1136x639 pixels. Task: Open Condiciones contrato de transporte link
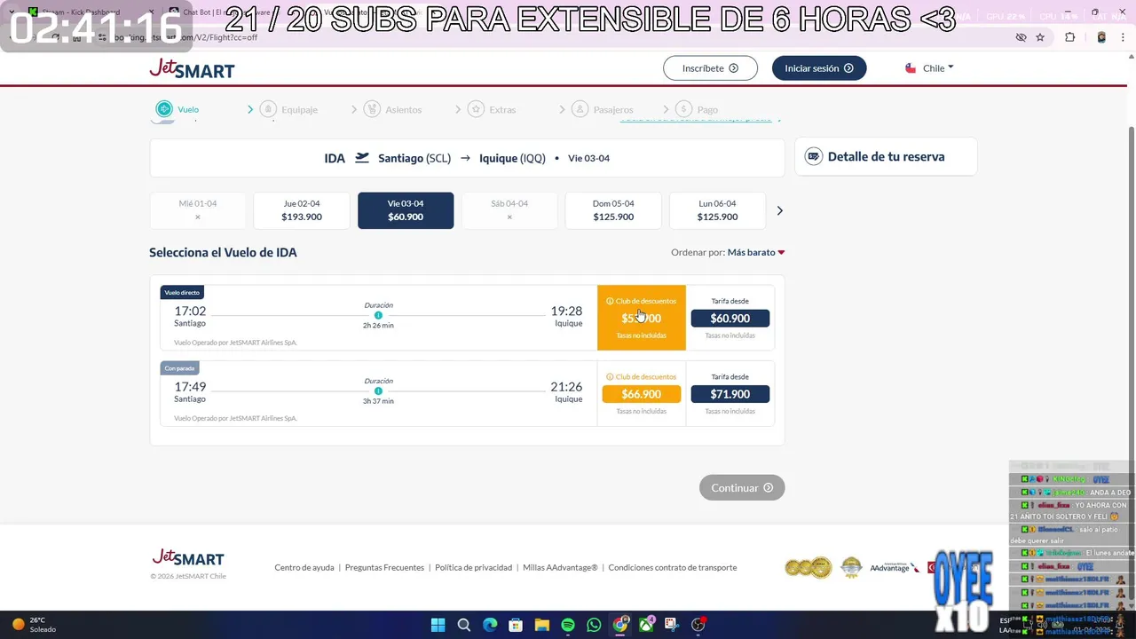tap(673, 567)
